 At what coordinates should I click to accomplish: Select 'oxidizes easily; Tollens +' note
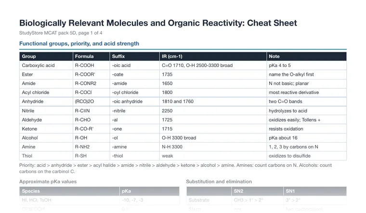click(306, 120)
